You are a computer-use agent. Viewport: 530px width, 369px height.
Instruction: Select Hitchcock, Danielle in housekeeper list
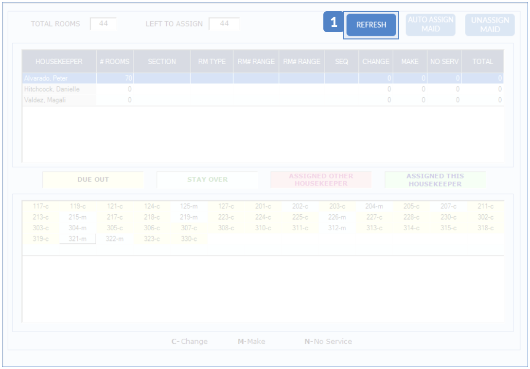tap(59, 89)
